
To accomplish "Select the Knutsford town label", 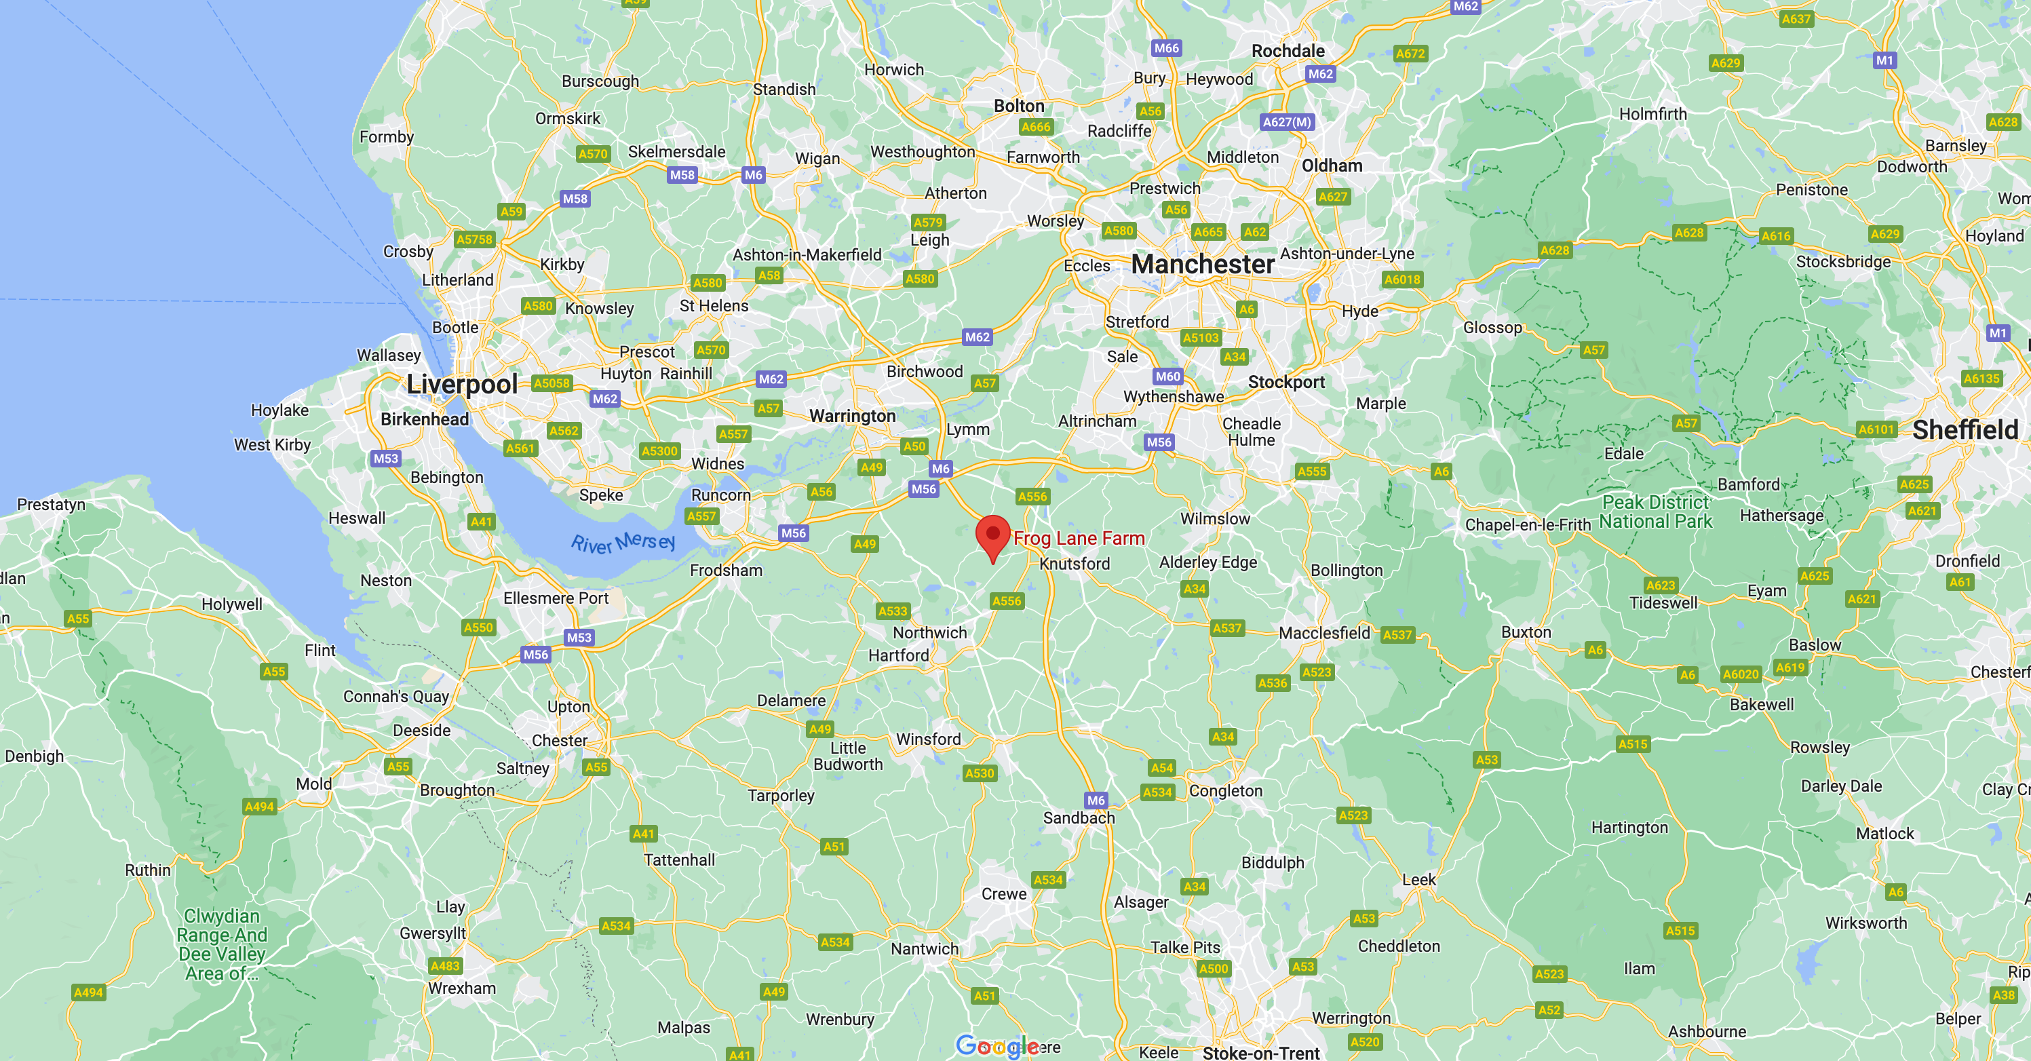I will click(x=1074, y=564).
